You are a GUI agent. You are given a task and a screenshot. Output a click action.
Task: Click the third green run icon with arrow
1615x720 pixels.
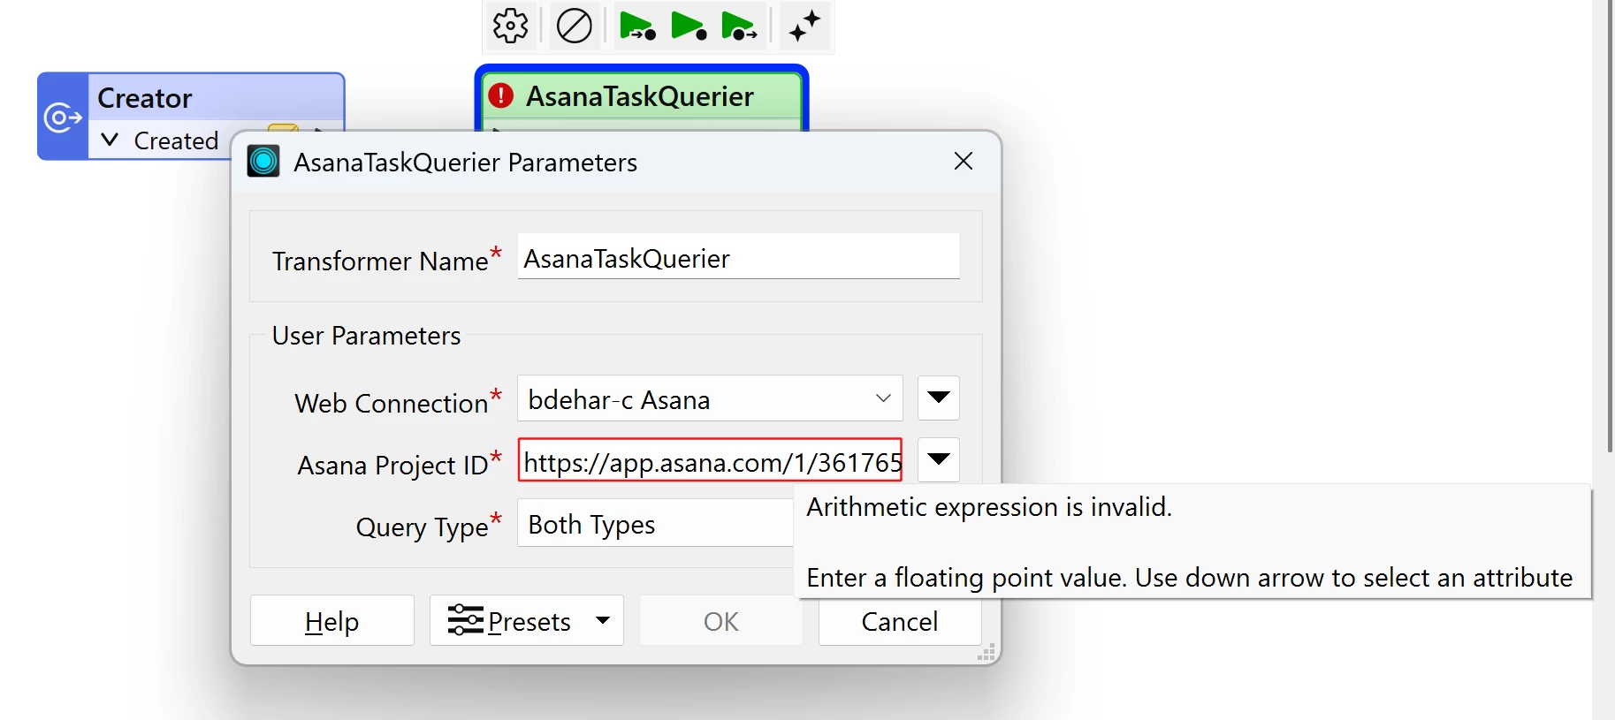click(x=739, y=27)
